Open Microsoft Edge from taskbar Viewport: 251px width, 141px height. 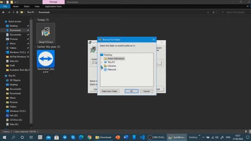pyautogui.click(x=81, y=137)
